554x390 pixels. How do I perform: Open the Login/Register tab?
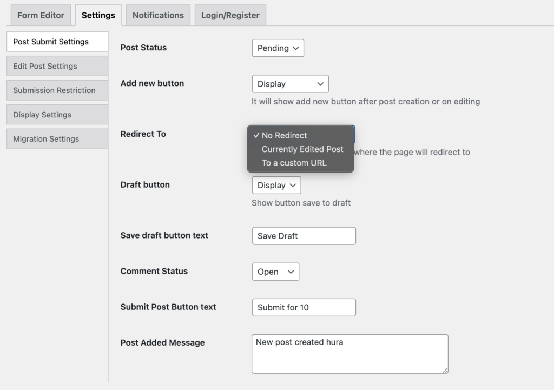point(230,15)
